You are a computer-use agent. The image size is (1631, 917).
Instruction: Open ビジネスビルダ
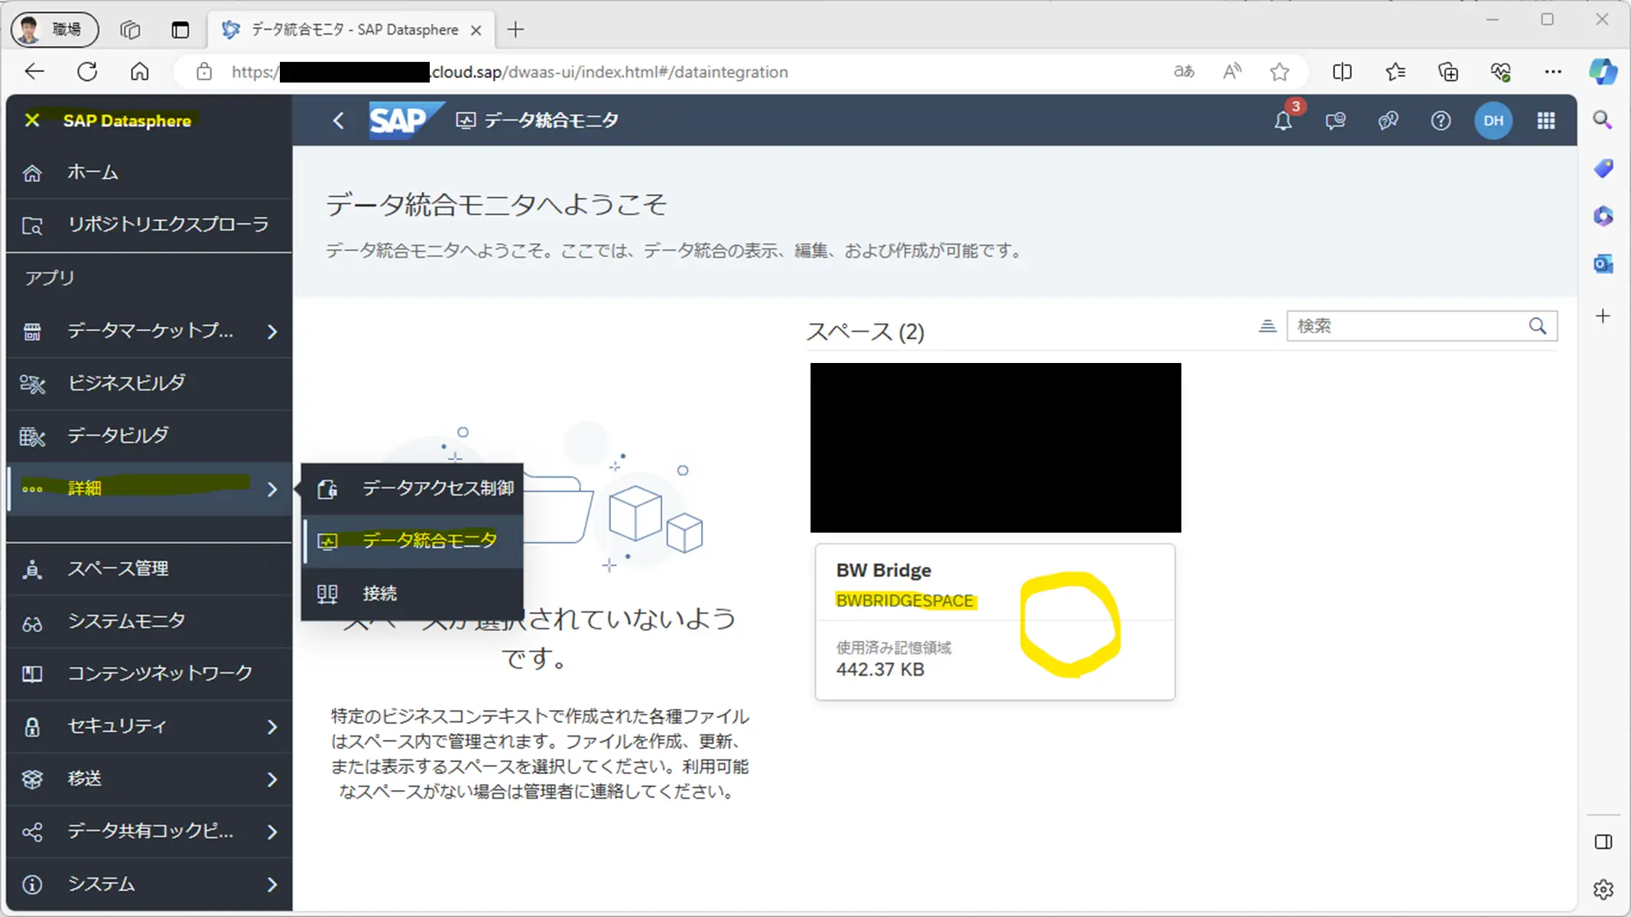click(149, 383)
